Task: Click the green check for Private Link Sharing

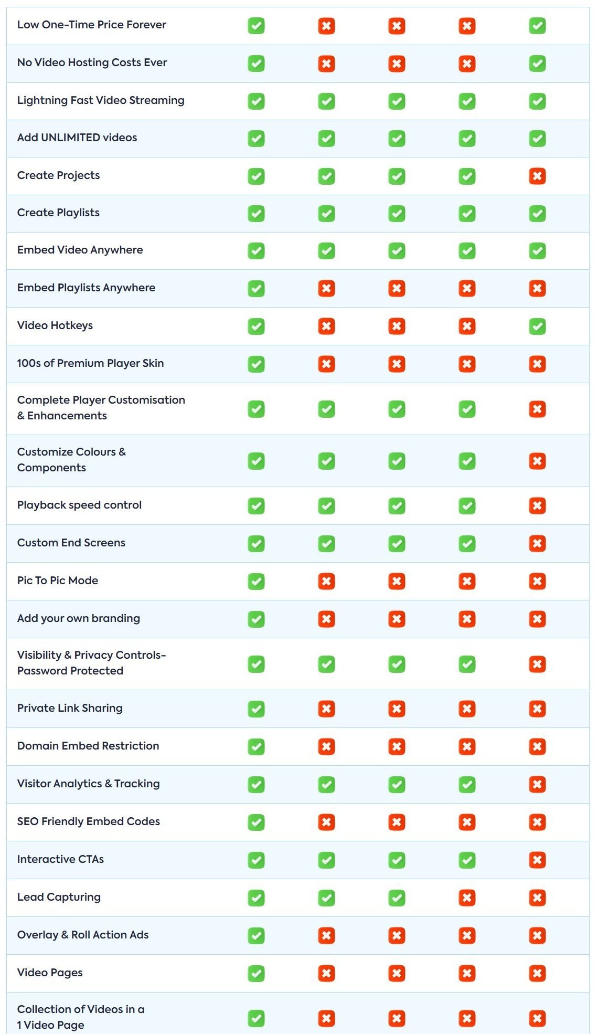Action: click(x=256, y=709)
